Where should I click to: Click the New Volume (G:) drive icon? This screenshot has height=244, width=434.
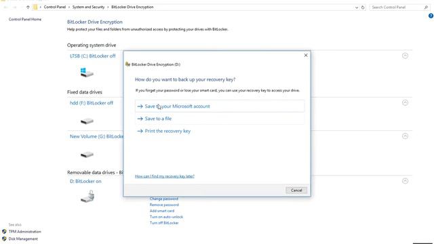(x=87, y=155)
